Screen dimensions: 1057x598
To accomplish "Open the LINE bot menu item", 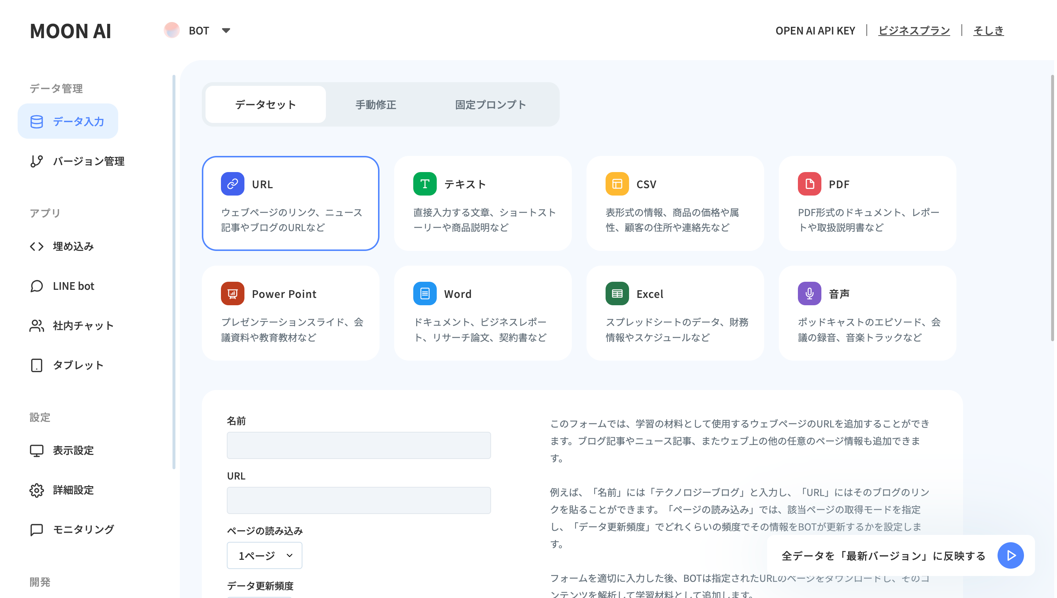I will pos(73,286).
